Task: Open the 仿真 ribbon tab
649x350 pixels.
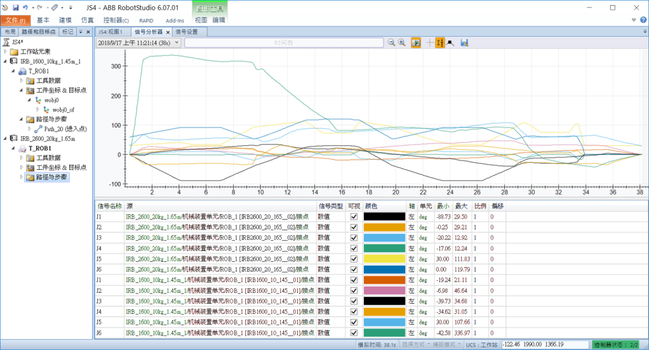Action: pyautogui.click(x=88, y=20)
